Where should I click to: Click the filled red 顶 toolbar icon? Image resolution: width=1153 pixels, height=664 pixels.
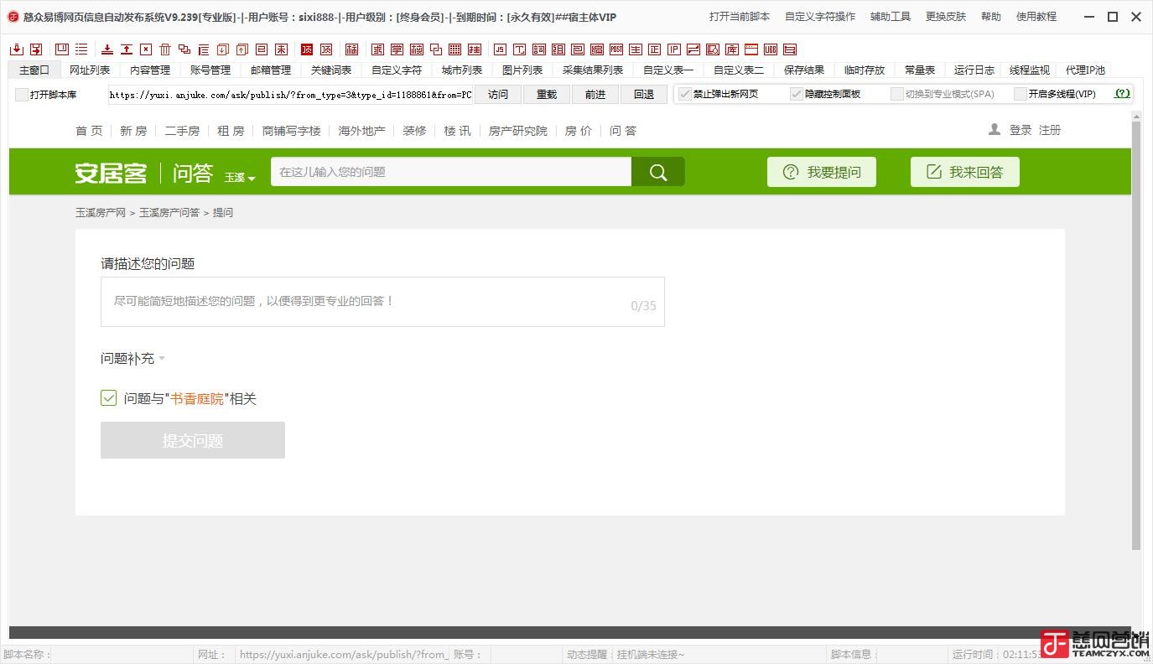pos(307,49)
